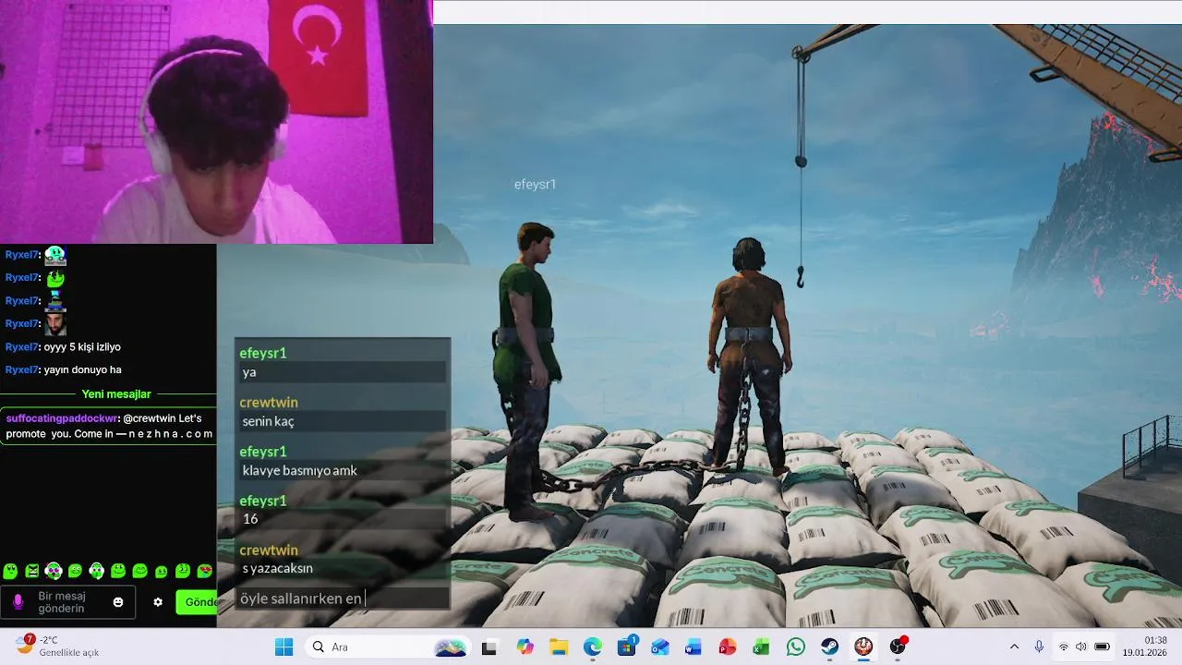This screenshot has width=1182, height=665.
Task: Click game chat message "klavye basmıyo amk"
Action: tap(342, 470)
